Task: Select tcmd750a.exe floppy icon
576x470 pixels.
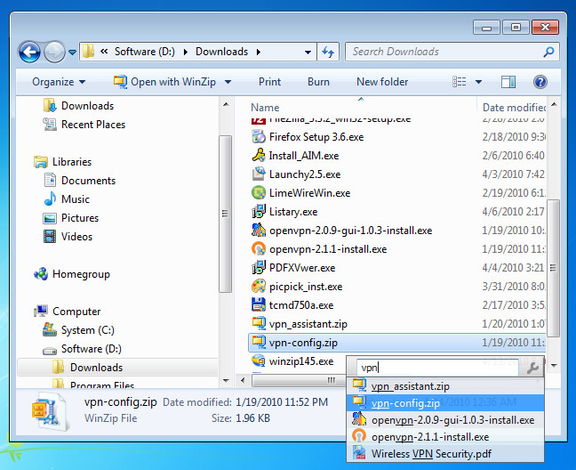Action: [259, 304]
